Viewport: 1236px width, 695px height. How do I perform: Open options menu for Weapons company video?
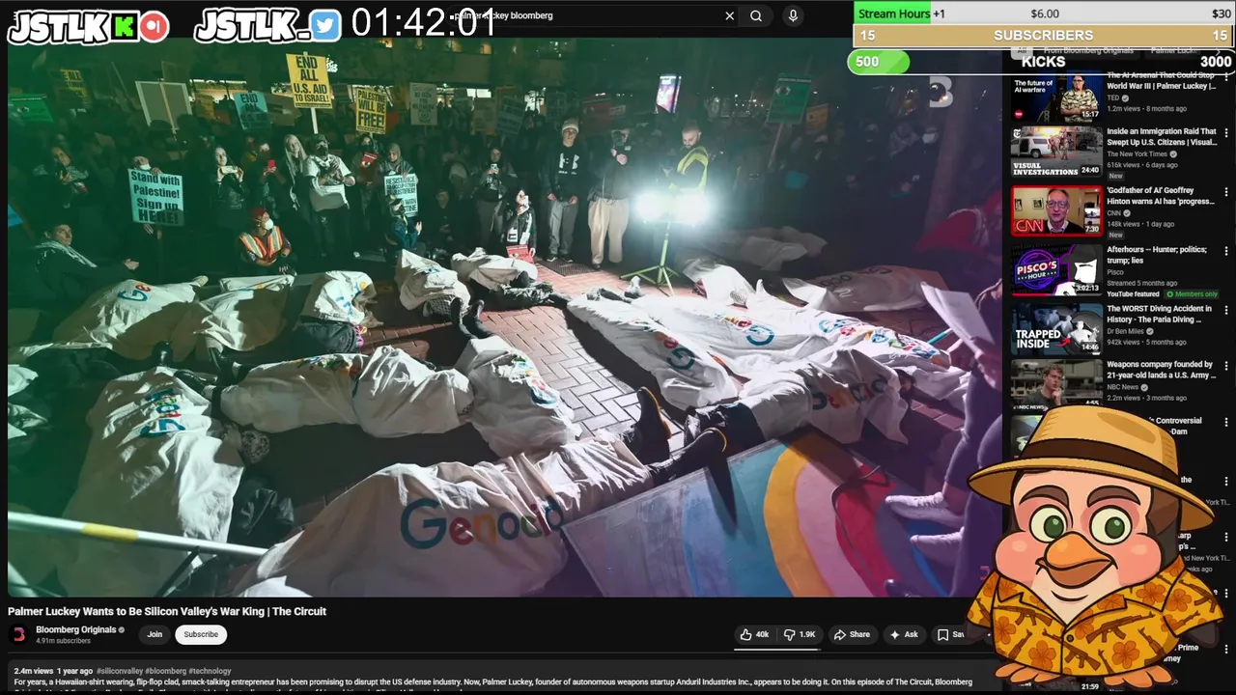1226,366
